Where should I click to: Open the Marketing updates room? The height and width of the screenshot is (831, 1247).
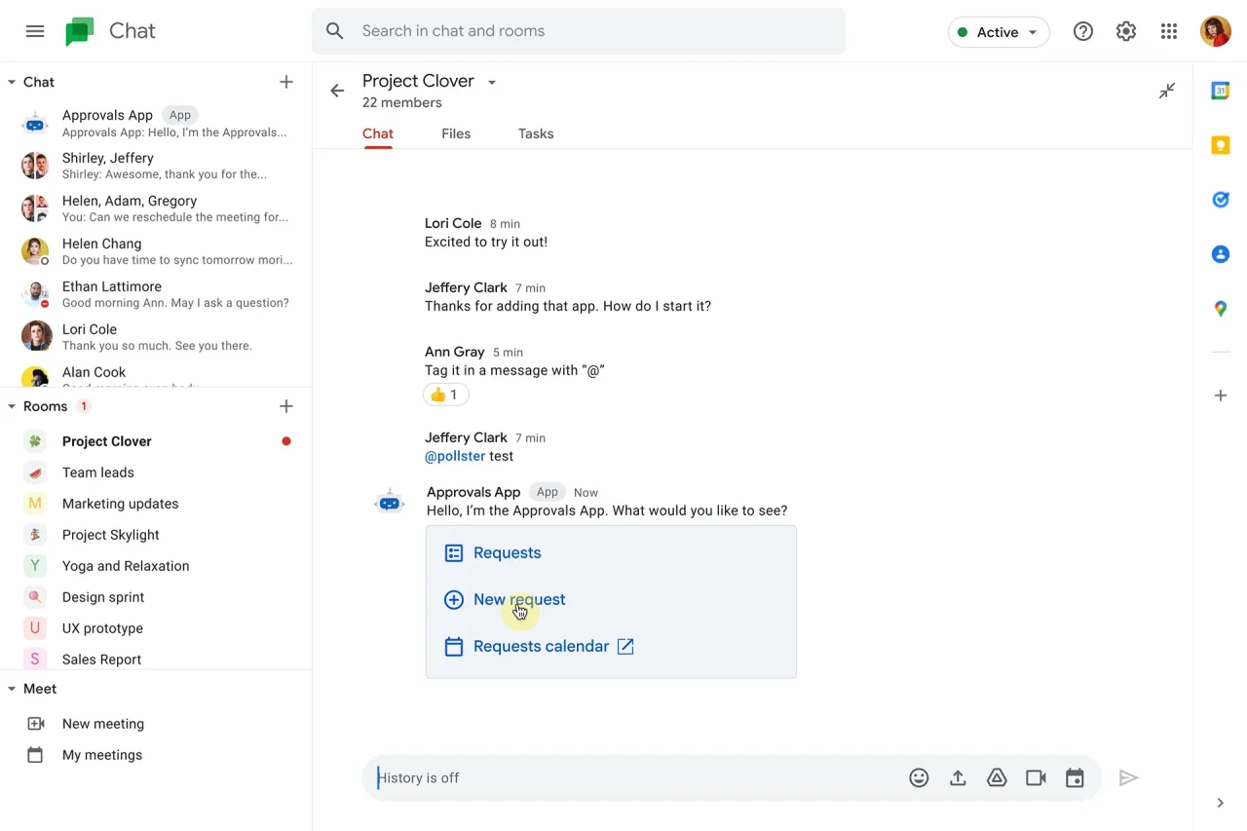156,504
